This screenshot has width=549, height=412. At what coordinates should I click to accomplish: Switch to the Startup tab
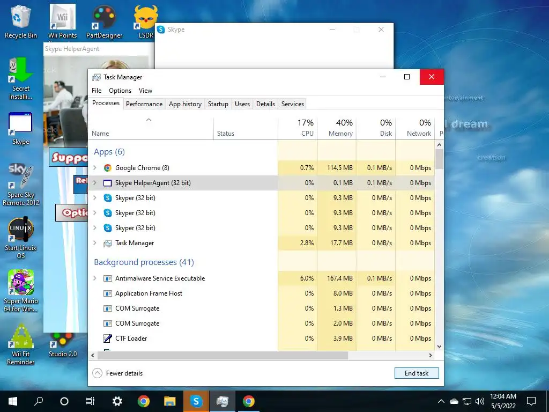(x=218, y=104)
